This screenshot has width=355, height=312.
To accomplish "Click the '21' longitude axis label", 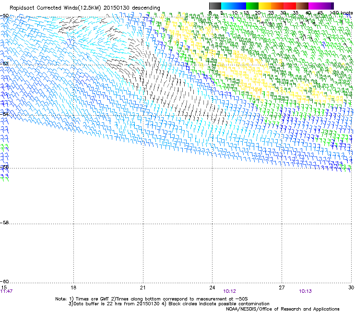I will 142,288.
